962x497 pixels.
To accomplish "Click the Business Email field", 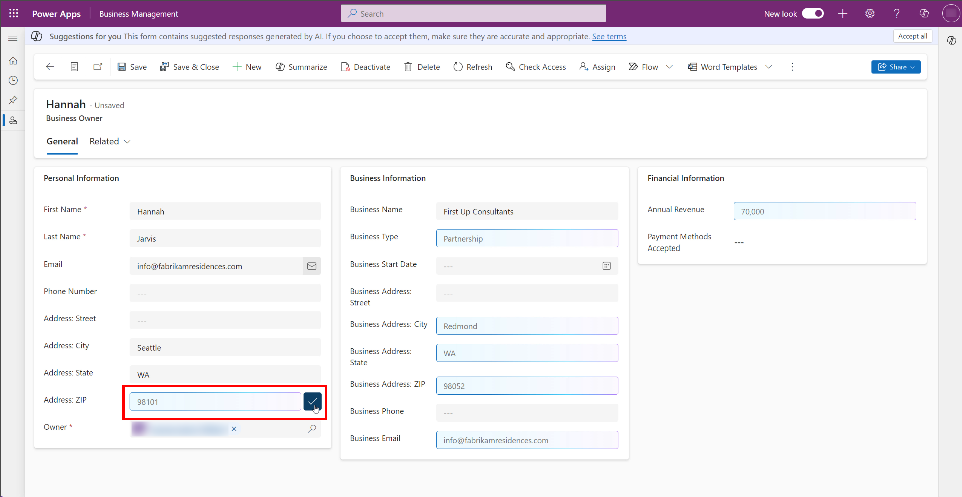I will pos(527,440).
